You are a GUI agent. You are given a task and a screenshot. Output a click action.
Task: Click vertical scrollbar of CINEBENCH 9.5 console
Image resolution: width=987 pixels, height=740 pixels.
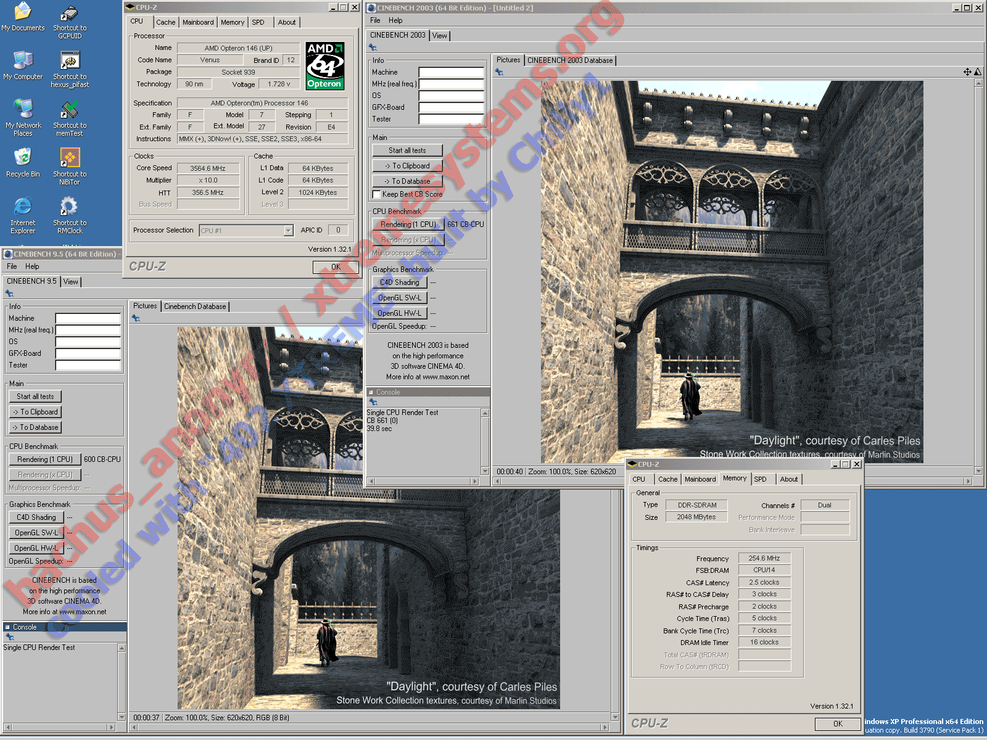[122, 683]
